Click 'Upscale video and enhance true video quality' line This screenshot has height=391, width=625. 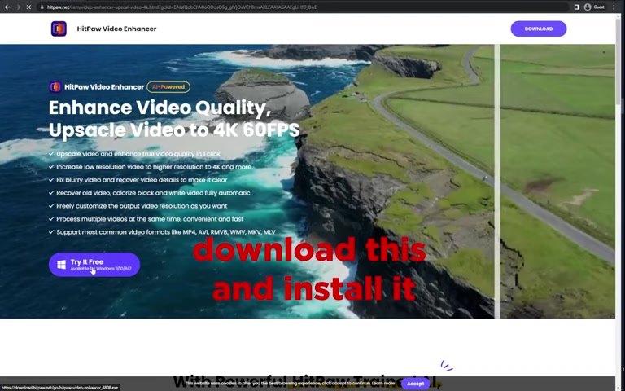click(138, 154)
